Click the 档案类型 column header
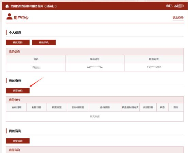Viewport: 188px width, 153px height. point(57,107)
